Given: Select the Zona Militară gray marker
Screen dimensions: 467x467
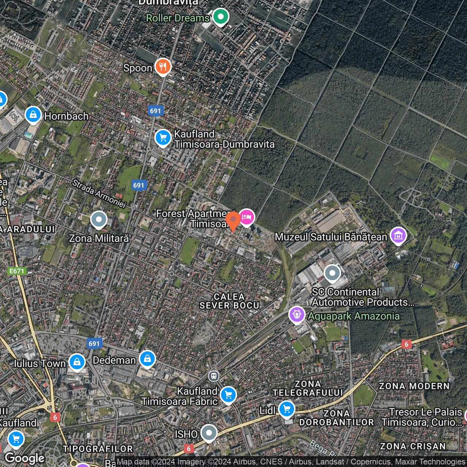Looking at the screenshot, I should [99, 220].
